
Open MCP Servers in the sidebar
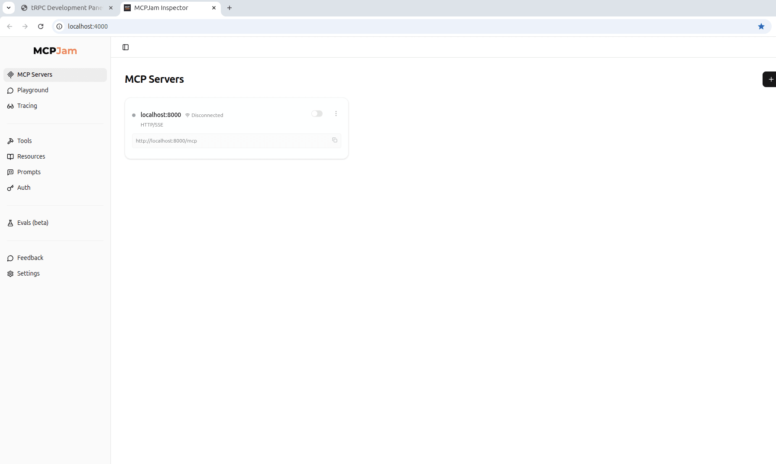click(x=55, y=75)
